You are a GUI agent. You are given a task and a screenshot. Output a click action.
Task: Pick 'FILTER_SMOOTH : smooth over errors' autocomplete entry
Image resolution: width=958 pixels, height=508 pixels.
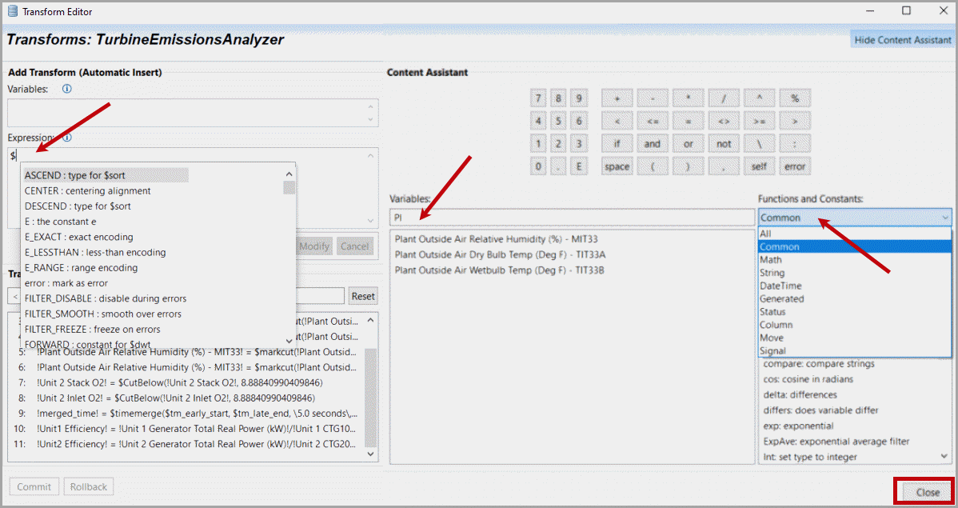click(x=103, y=314)
